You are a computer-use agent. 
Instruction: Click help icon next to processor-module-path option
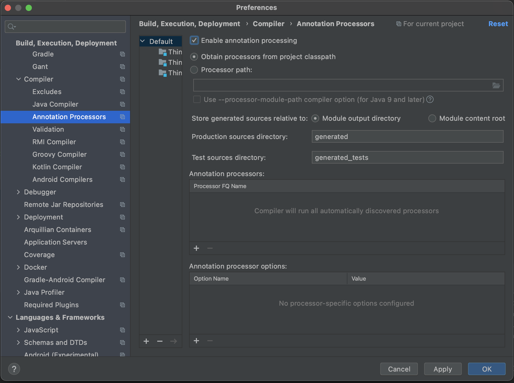[x=430, y=100]
